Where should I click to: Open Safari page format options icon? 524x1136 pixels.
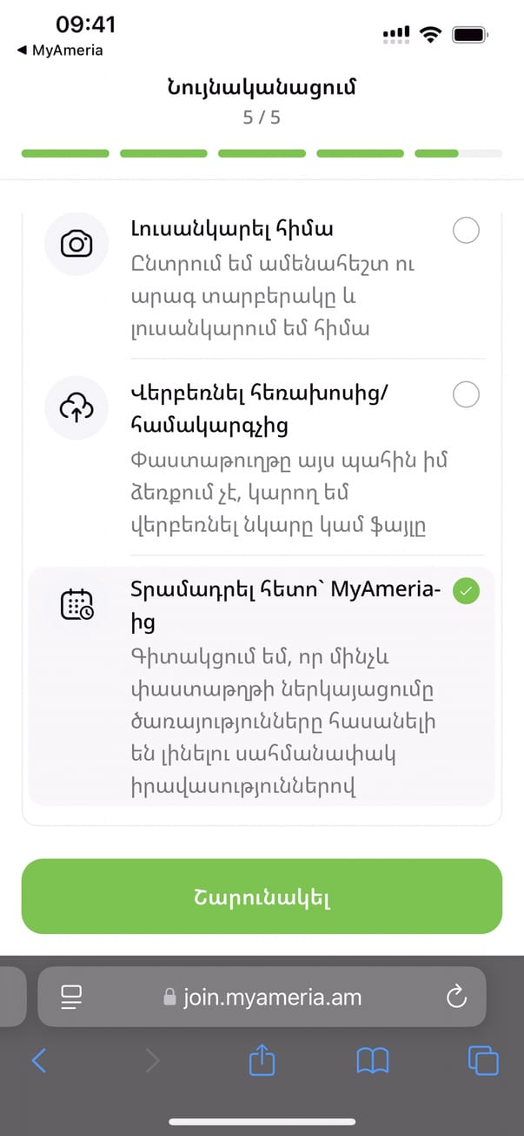(x=71, y=997)
